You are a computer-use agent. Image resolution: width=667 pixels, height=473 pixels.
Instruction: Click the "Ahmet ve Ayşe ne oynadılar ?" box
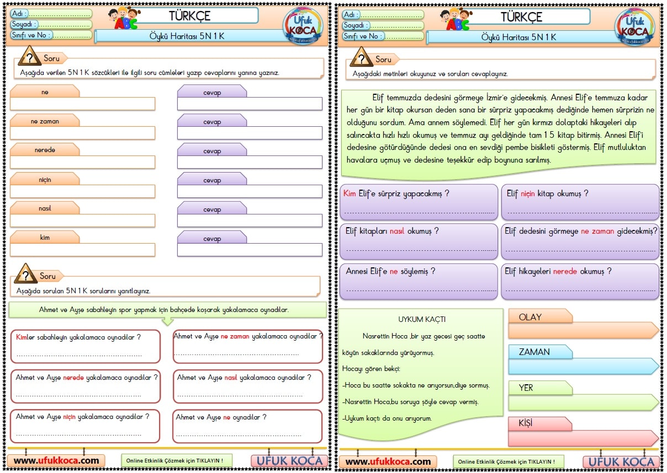click(248, 426)
